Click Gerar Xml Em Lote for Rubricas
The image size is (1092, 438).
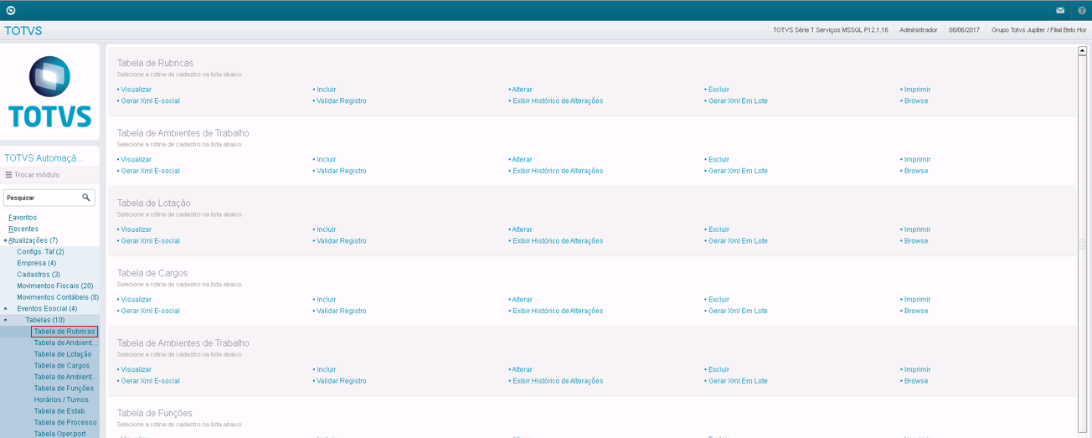pos(738,101)
